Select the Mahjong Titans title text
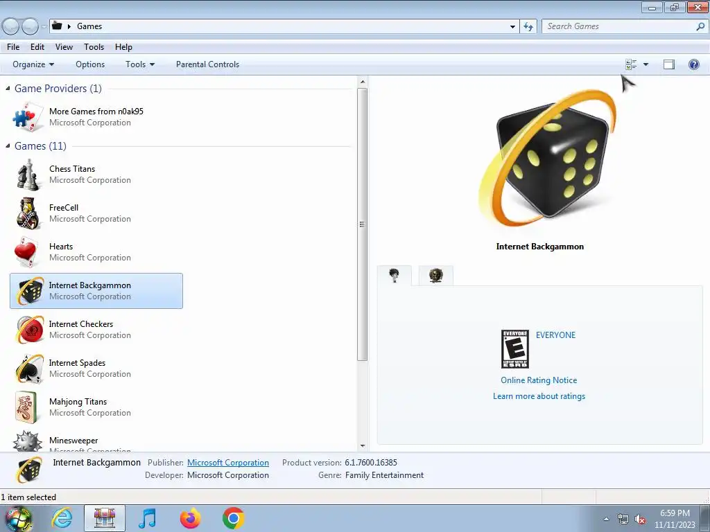 coord(78,402)
